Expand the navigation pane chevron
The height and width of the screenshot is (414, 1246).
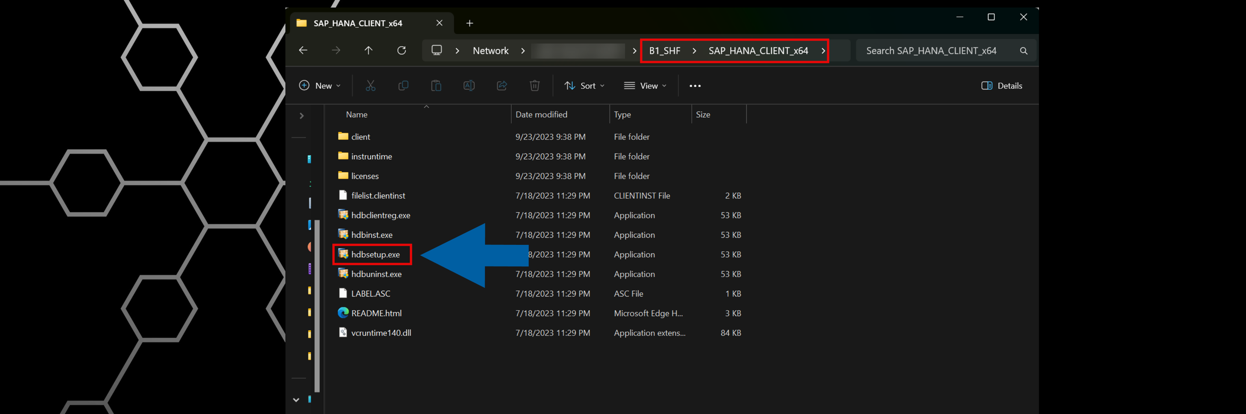point(302,116)
